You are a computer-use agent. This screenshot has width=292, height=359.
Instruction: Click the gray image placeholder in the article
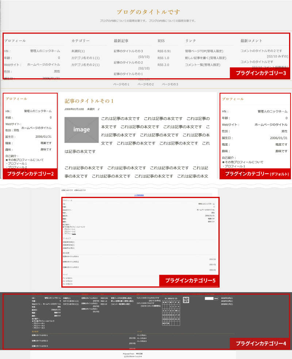[x=81, y=130]
